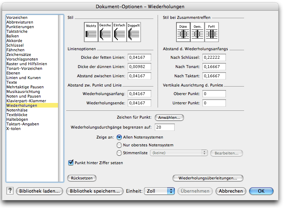Edit the Nach Taktart field
This screenshot has height=208, width=285.
(214, 76)
